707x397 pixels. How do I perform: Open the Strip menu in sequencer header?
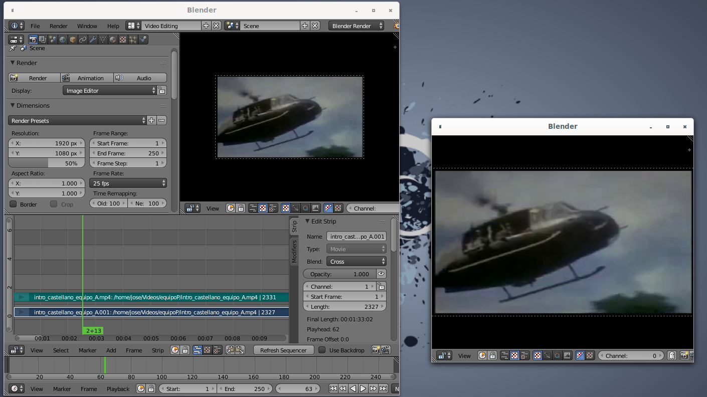coord(157,350)
